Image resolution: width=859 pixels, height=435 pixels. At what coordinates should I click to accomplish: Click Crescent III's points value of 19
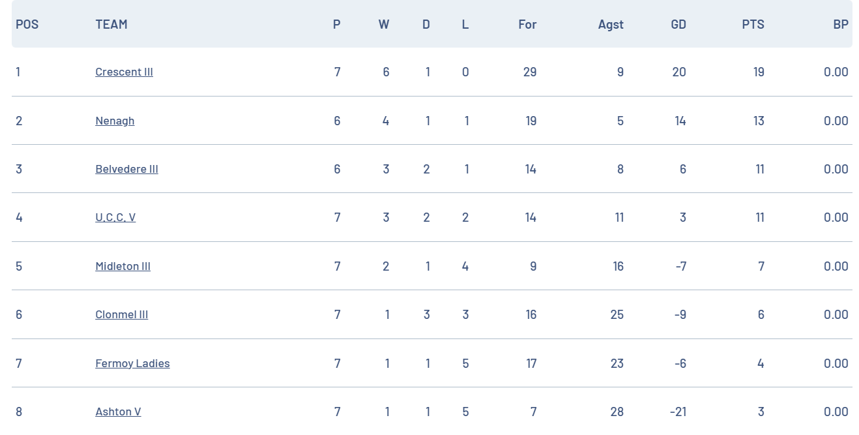759,72
